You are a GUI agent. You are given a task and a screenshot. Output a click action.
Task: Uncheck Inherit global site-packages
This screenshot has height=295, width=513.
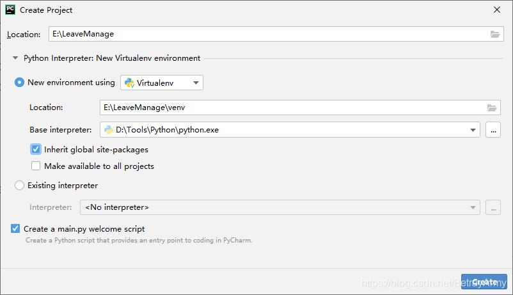(x=36, y=149)
